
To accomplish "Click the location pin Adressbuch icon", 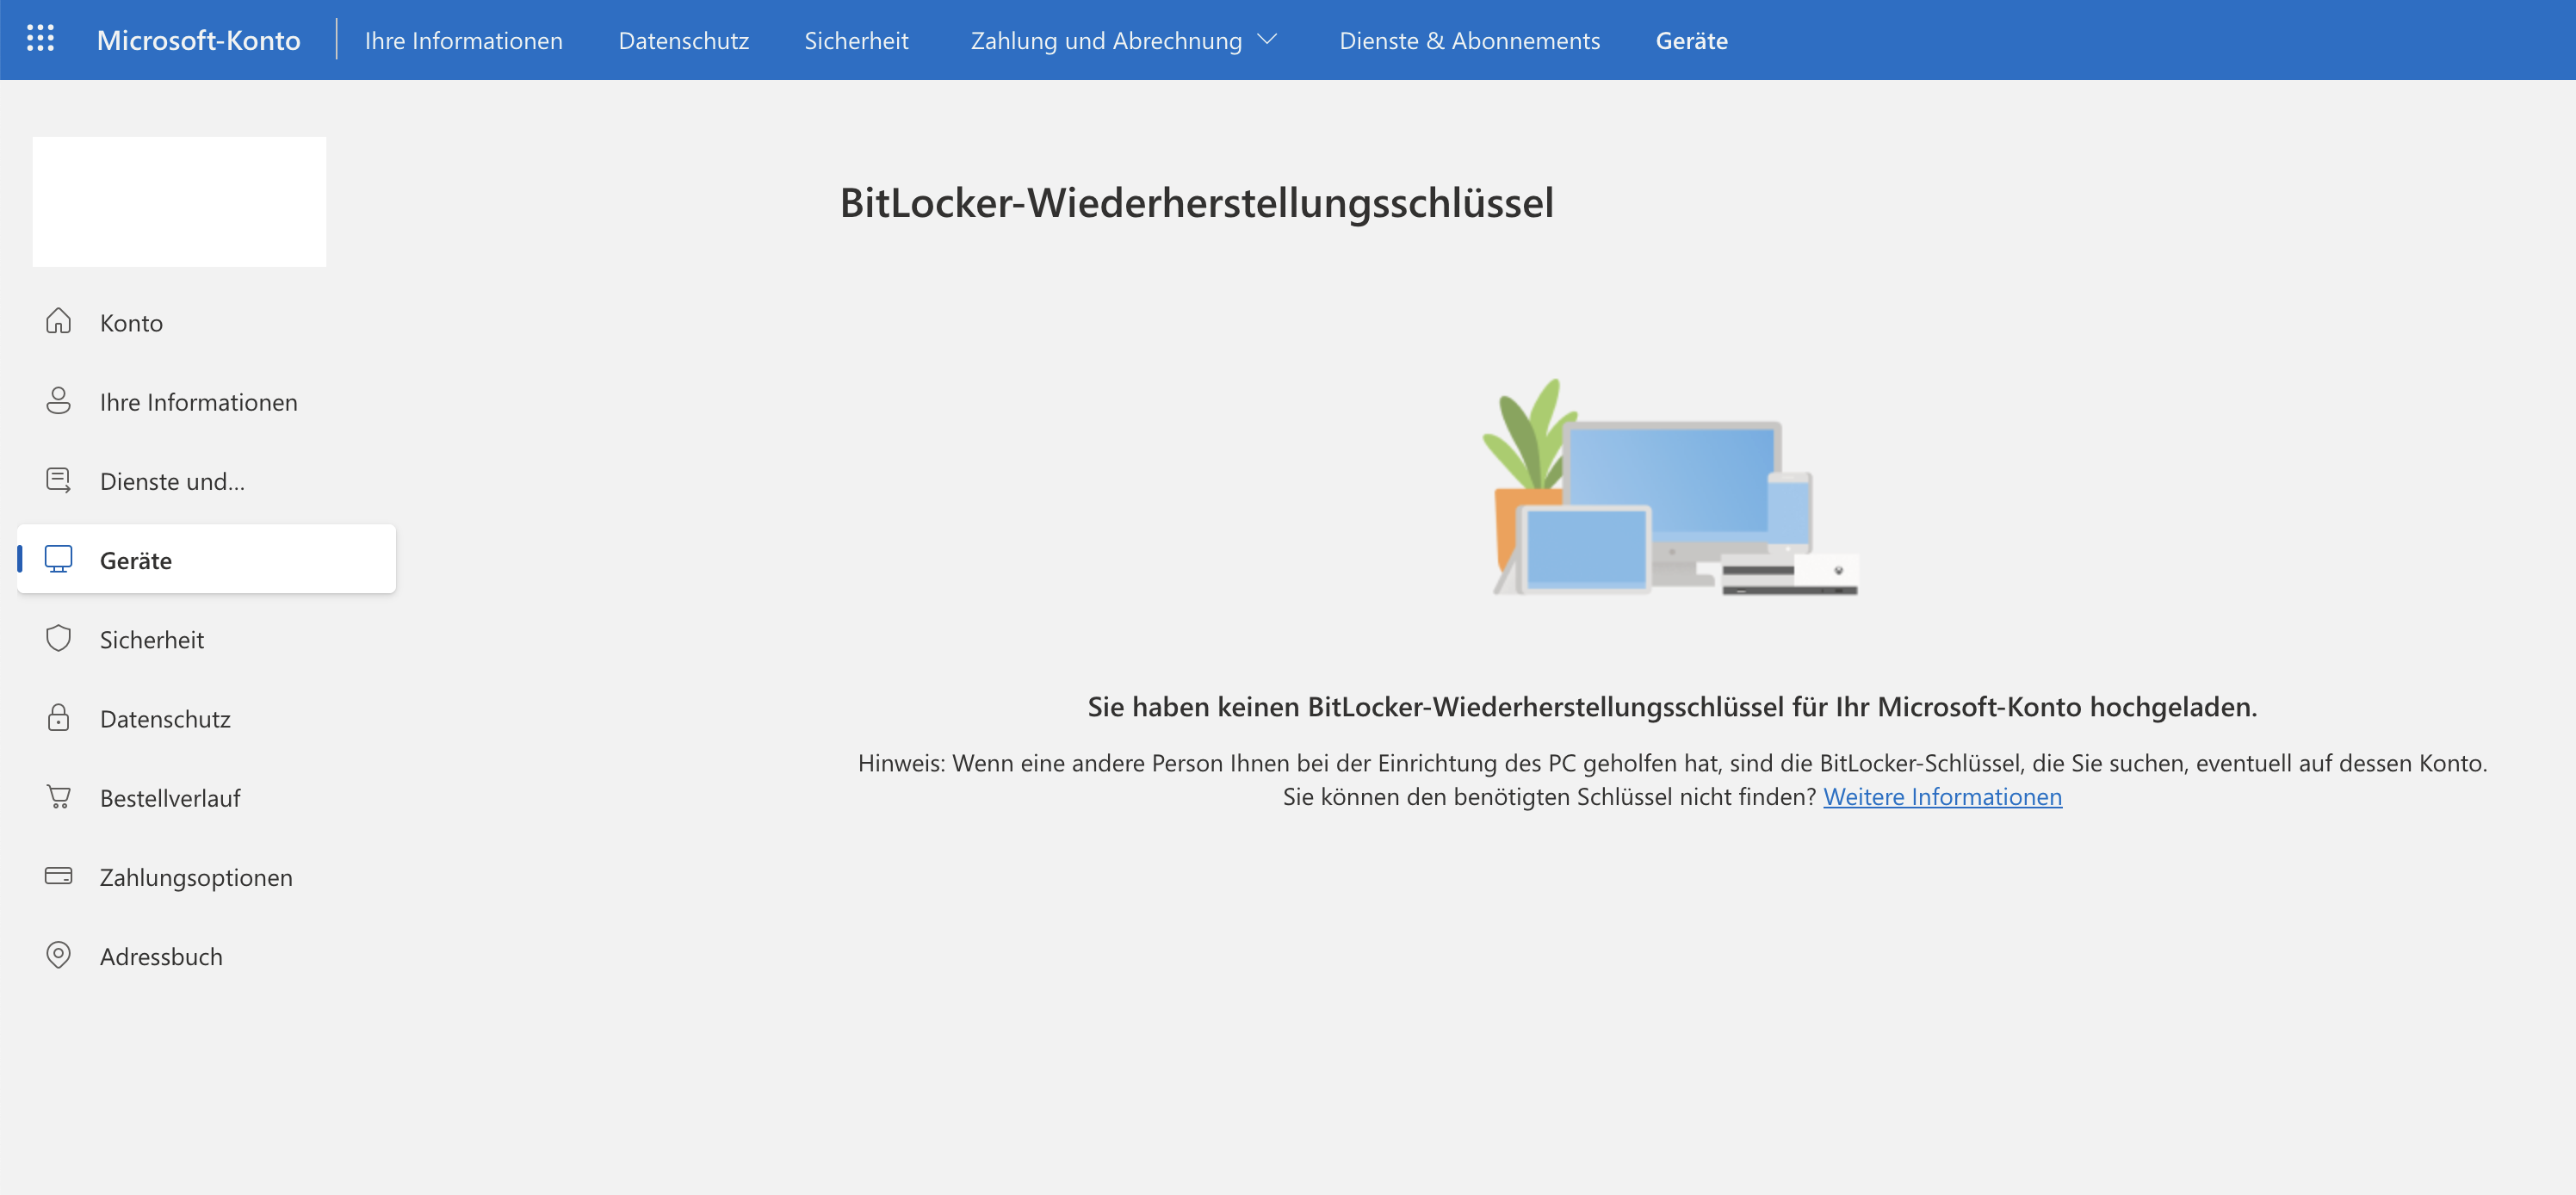I will (x=58, y=955).
